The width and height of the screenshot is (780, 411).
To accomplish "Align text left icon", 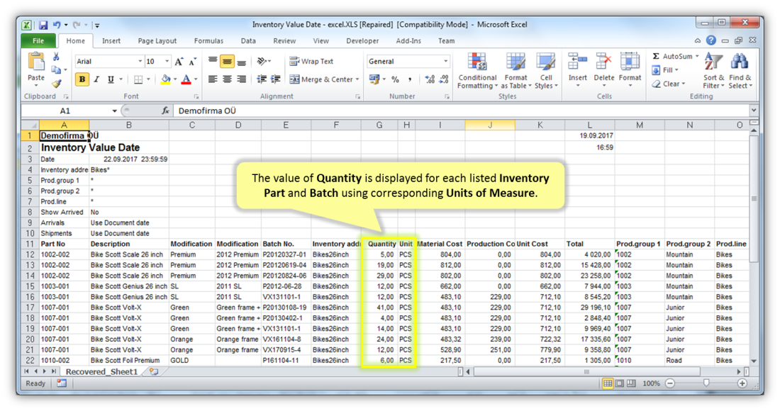I will point(213,79).
